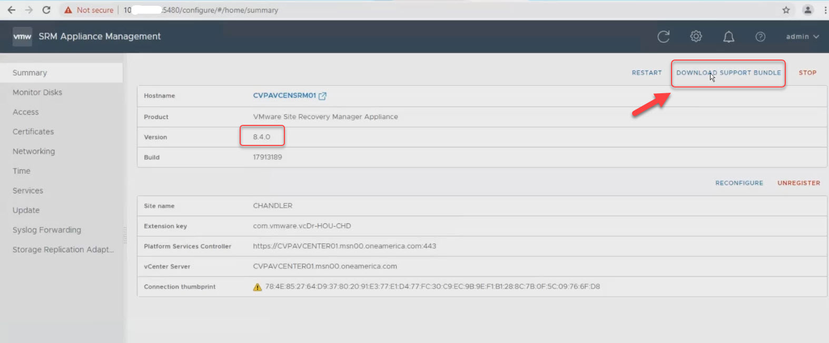The width and height of the screenshot is (829, 343).
Task: Click the SRM Appliance Management title
Action: pos(100,36)
